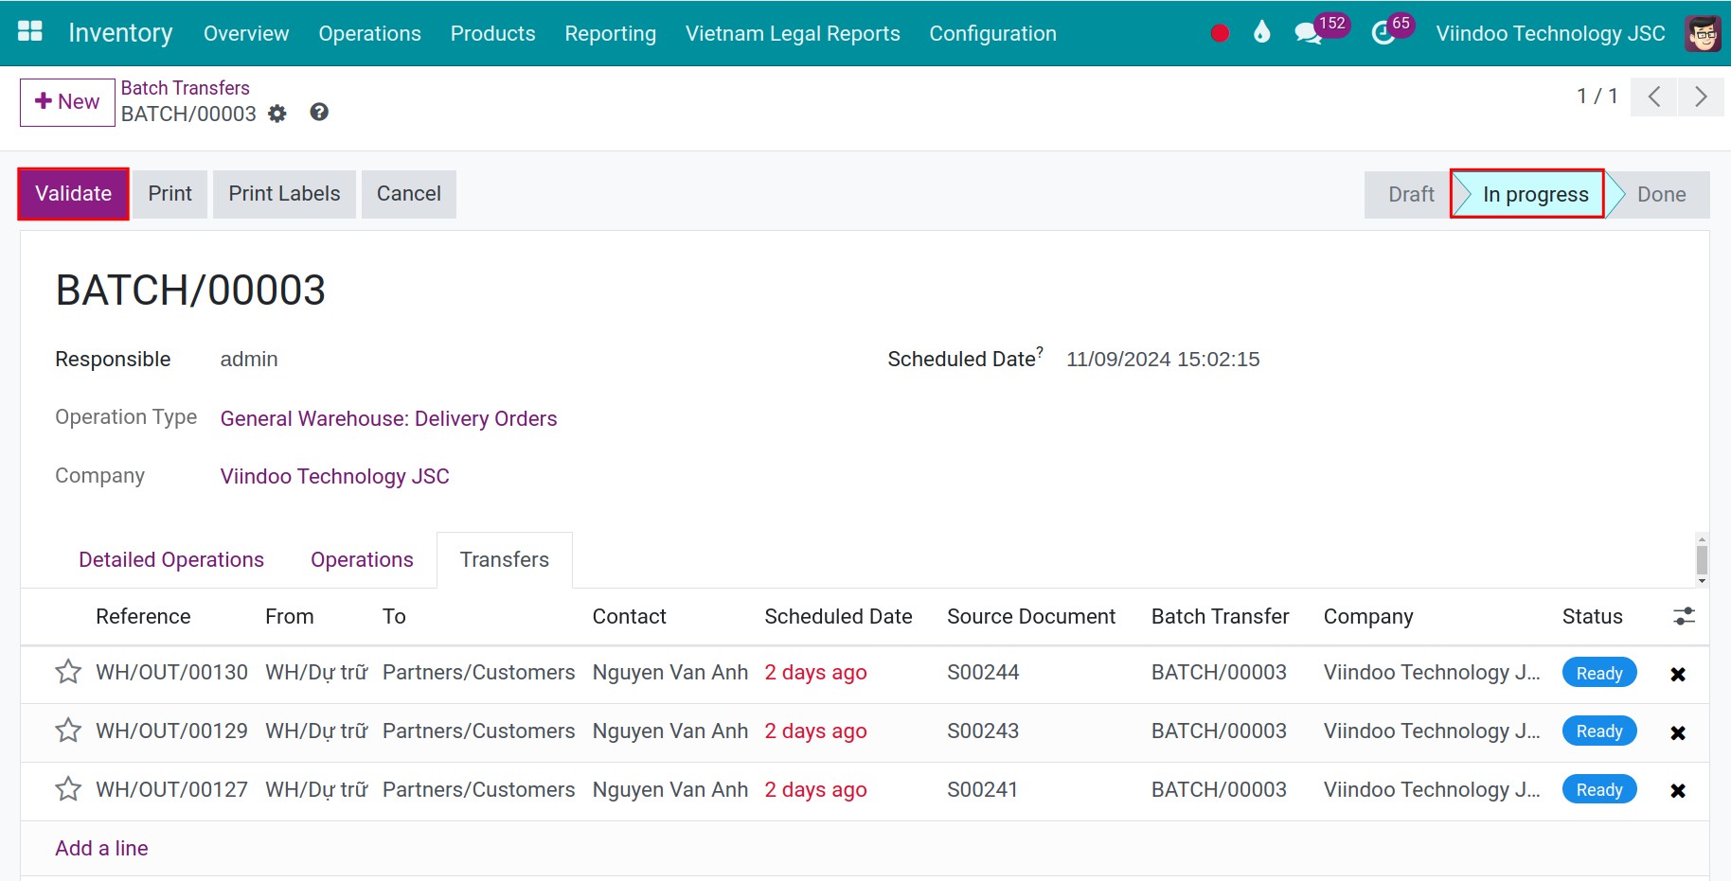Sort by Reference column header
Viewport: 1731px width, 881px height.
pos(143,616)
